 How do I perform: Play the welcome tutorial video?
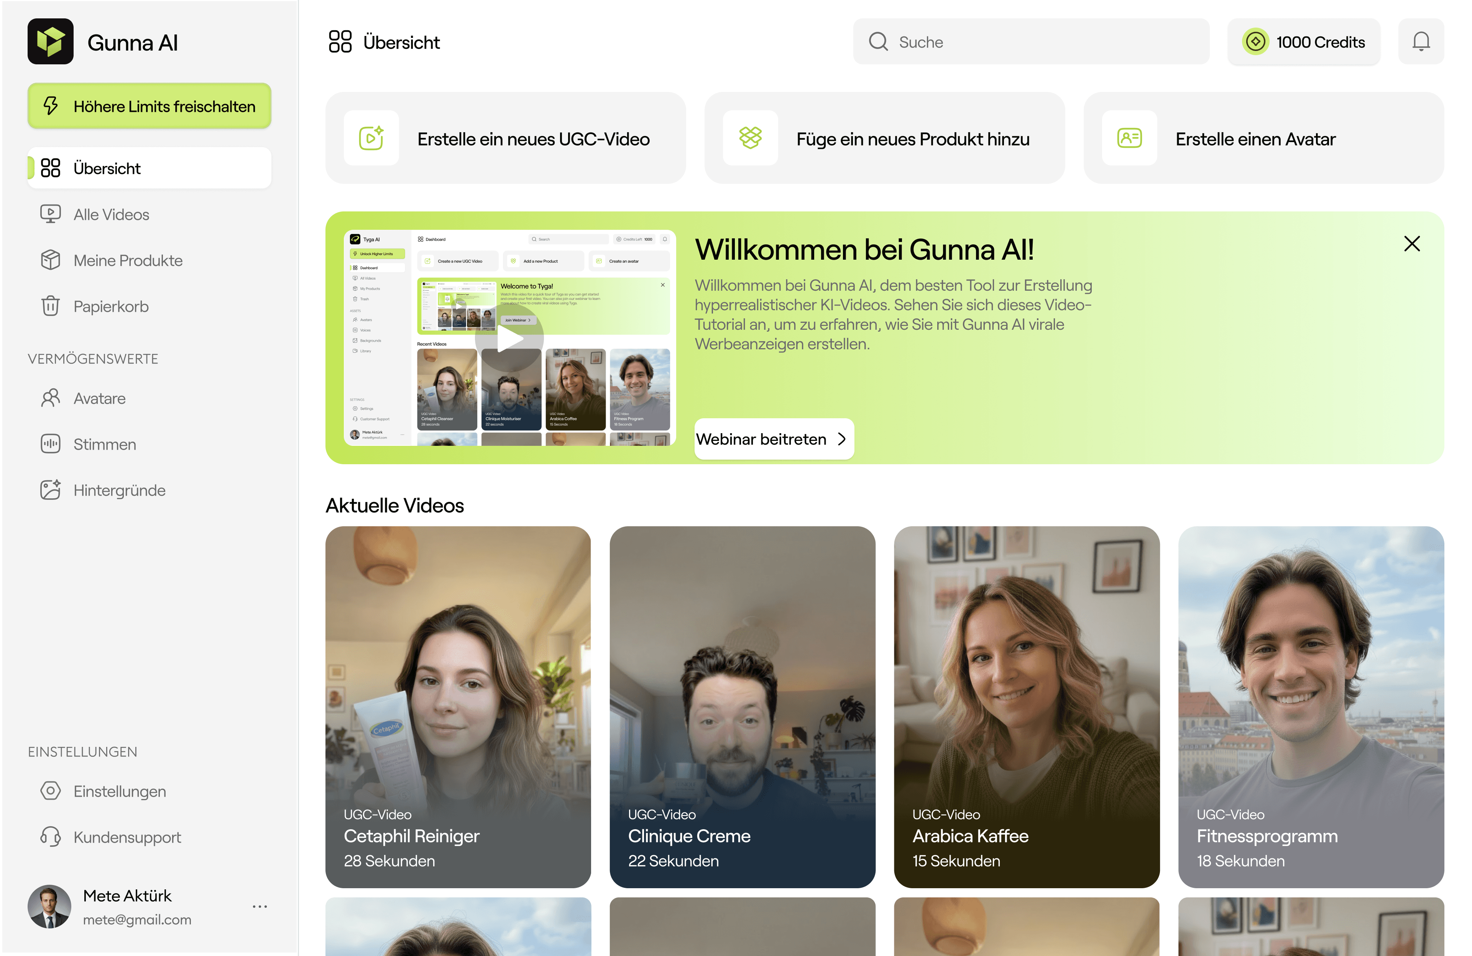pos(509,338)
